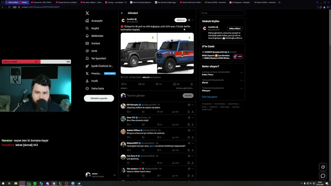Viewport: 331px width, 186px height.
Task: Click Grok icon on Conflict post
Action: point(189,20)
